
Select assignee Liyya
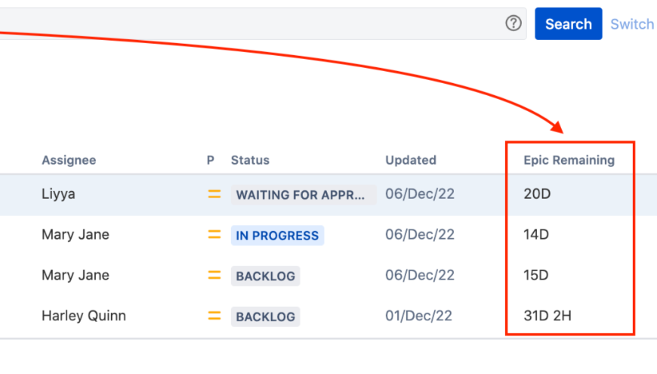(58, 194)
